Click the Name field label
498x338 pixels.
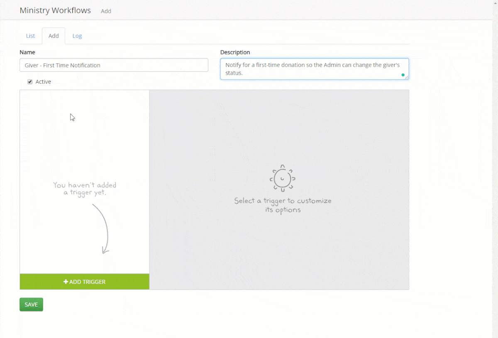(x=27, y=52)
